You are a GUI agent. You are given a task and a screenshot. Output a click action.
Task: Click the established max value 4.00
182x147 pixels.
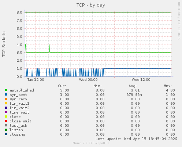[x=170, y=90]
